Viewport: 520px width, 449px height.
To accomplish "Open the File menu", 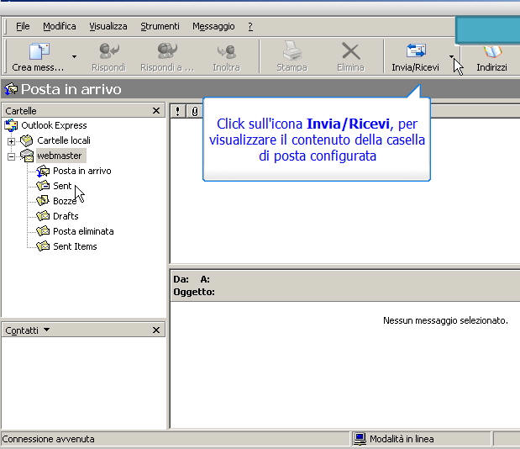I will tap(23, 26).
